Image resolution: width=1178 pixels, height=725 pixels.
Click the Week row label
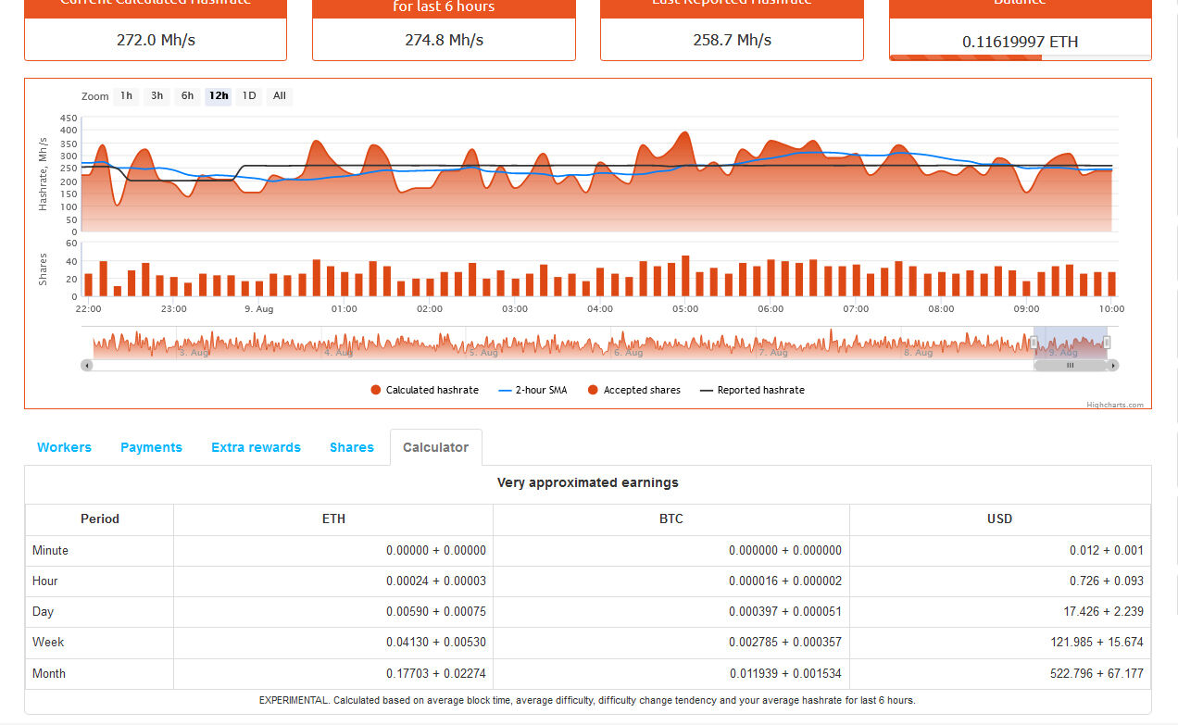48,642
